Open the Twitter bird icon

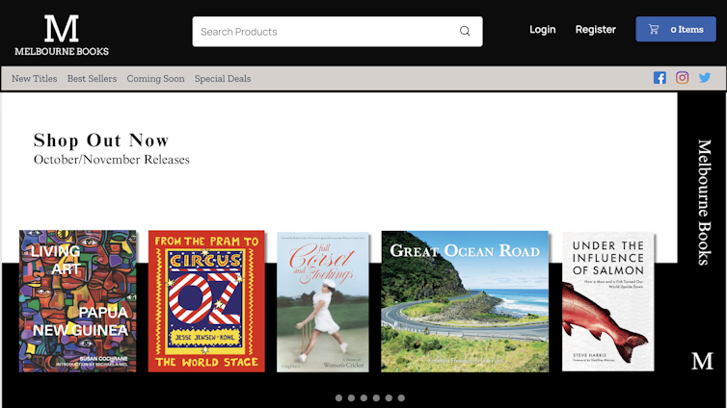pos(705,78)
